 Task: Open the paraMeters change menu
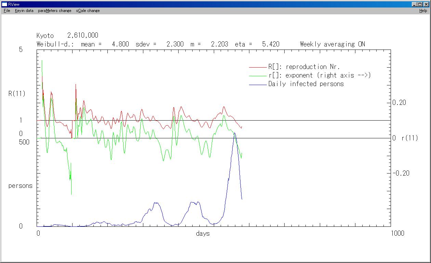point(55,11)
